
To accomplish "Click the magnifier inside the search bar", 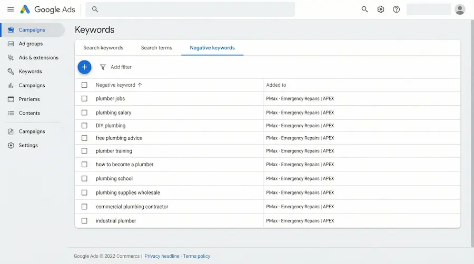I will pos(95,9).
